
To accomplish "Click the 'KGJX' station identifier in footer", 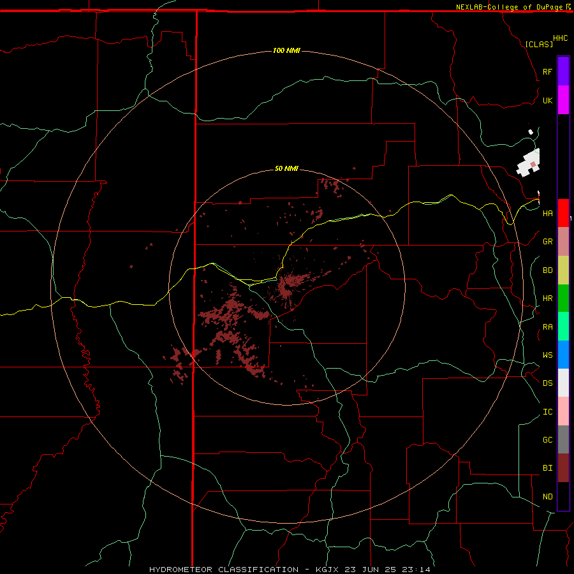I will click(x=327, y=570).
